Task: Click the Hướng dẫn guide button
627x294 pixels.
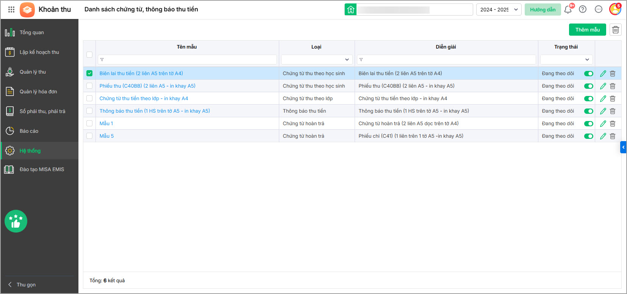Action: 543,9
